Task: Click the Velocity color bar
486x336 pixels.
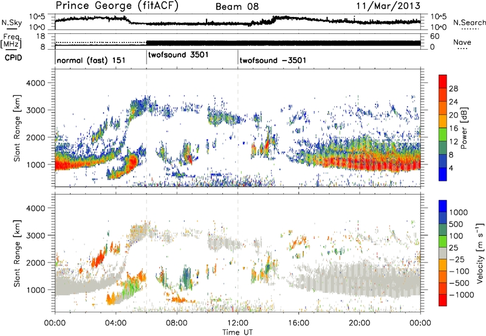Action: (443, 253)
